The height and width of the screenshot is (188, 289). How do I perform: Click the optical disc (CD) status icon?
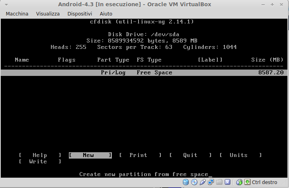point(194,182)
